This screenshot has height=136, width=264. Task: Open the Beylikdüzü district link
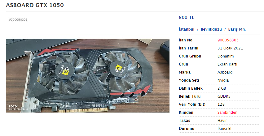[x=211, y=29]
